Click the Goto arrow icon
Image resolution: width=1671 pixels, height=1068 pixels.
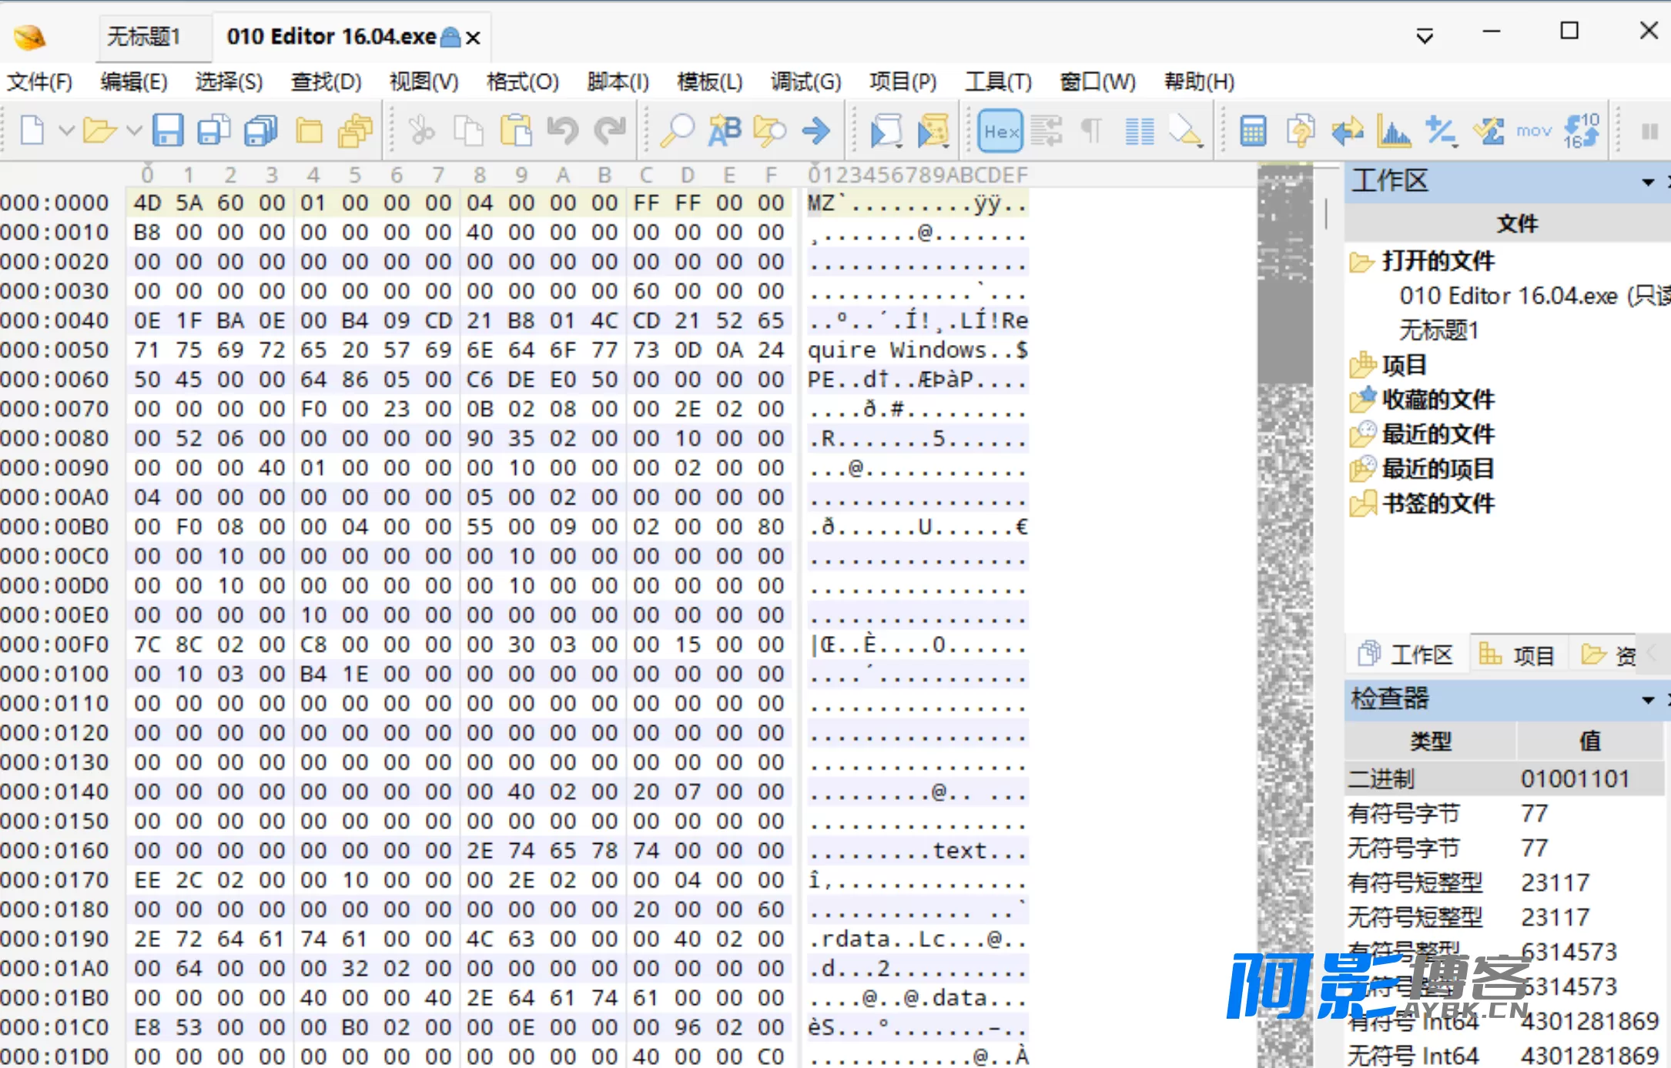coord(816,131)
